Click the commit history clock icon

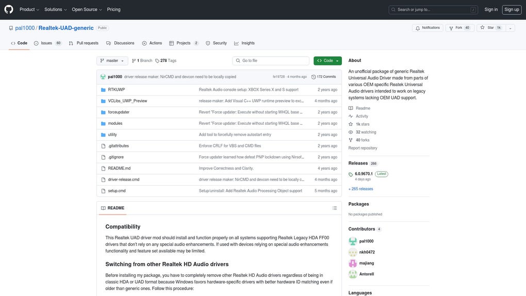(x=314, y=77)
